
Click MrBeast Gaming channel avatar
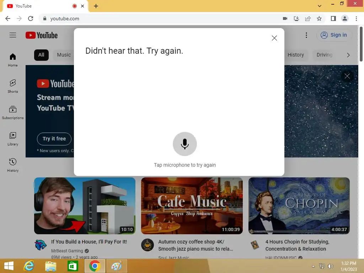pos(41,245)
